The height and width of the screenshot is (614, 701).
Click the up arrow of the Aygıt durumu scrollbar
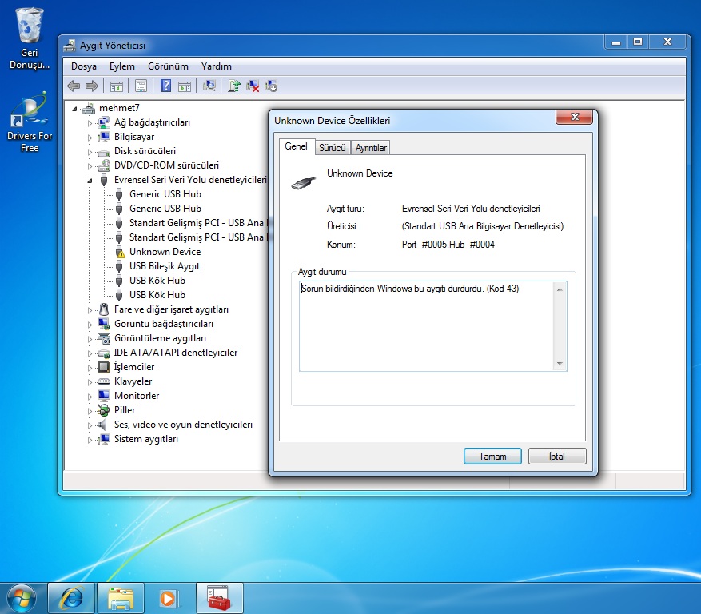560,289
